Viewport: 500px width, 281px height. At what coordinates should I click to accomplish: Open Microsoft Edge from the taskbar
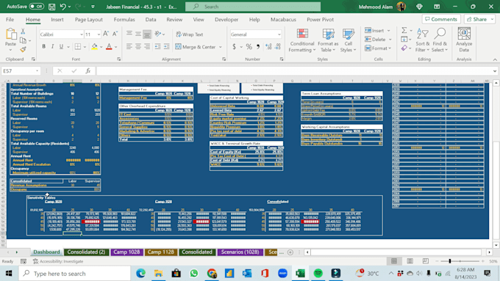pos(140,273)
